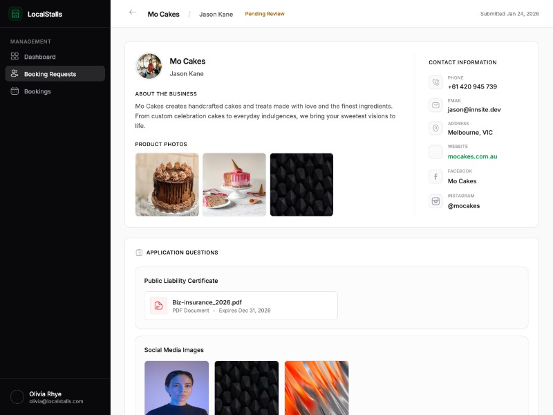Image resolution: width=553 pixels, height=415 pixels.
Task: Select the Dashboard grid icon in sidebar
Action: 16,57
